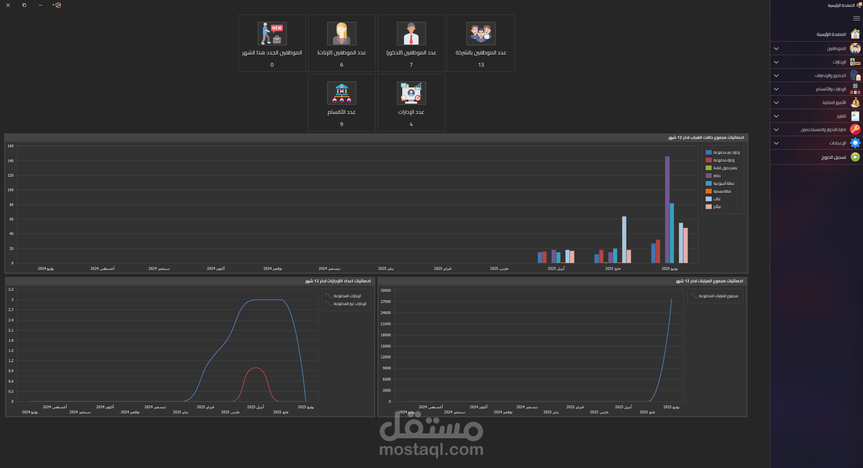This screenshot has height=468, width=863.
Task: Expand the تقارير section chevron
Action: pos(776,116)
